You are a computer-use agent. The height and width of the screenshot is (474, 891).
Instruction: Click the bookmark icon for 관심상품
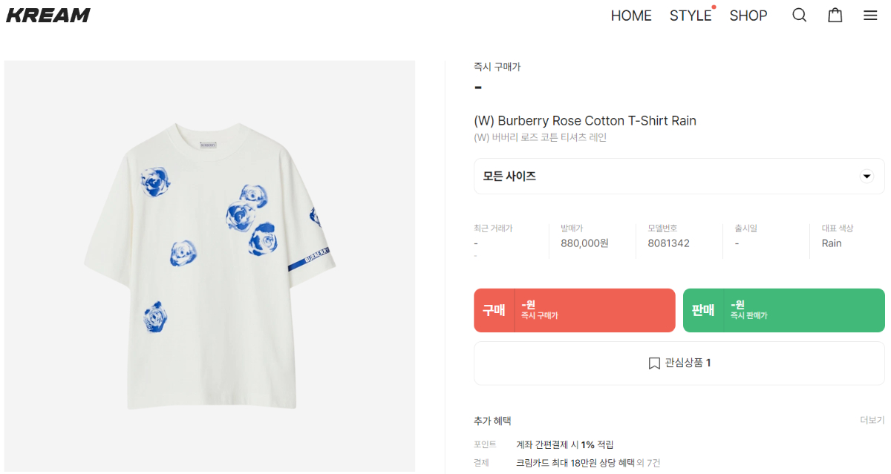tap(654, 363)
